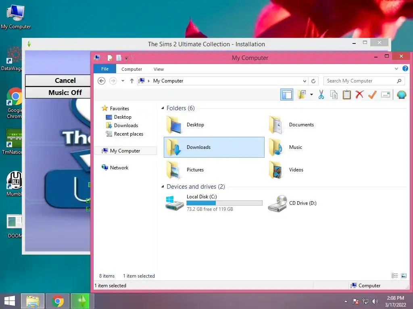Open dropdown arrow beside folder options icon
This screenshot has height=309, width=413.
[x=311, y=94]
